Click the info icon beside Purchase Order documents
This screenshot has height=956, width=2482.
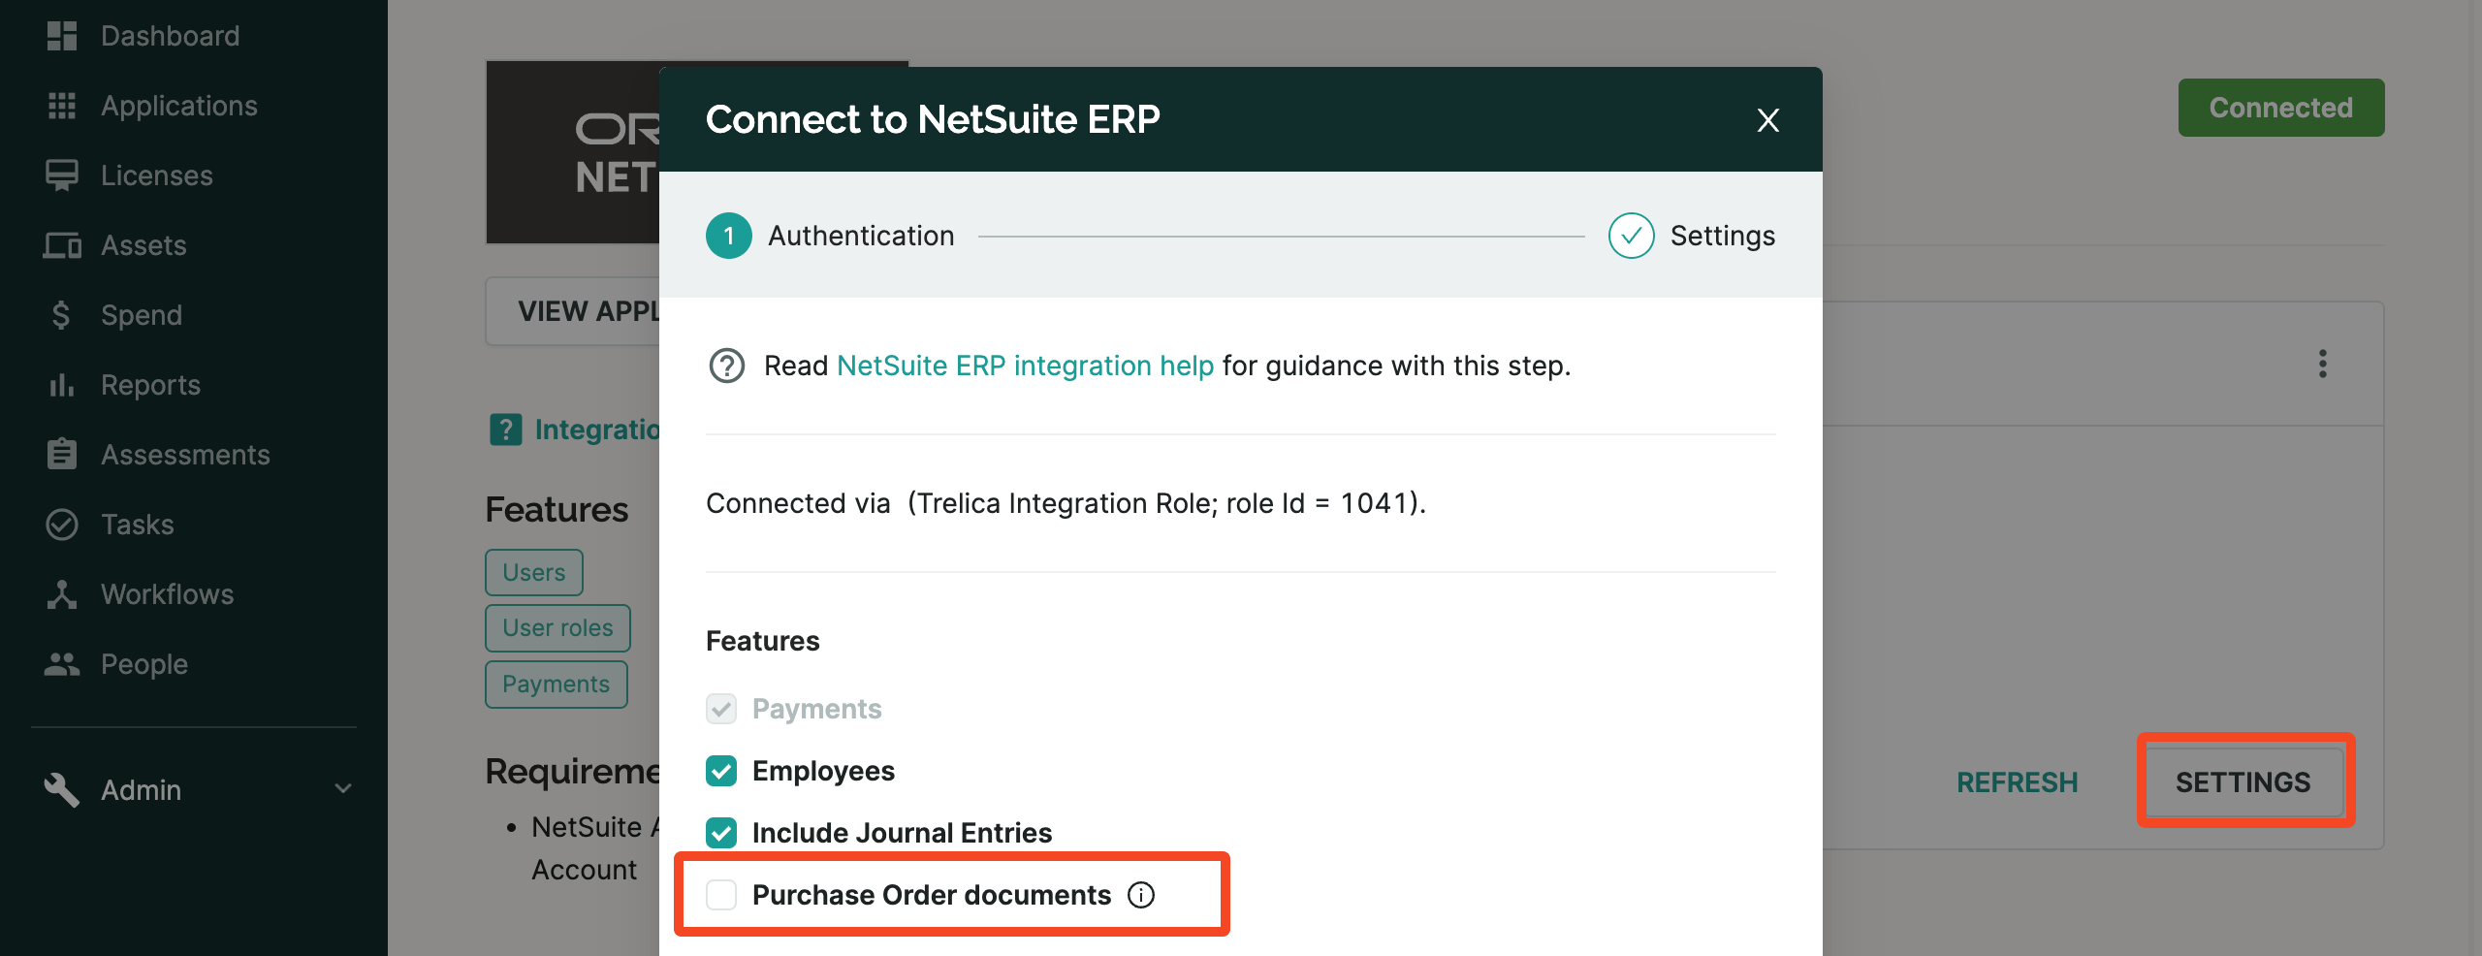pyautogui.click(x=1141, y=895)
